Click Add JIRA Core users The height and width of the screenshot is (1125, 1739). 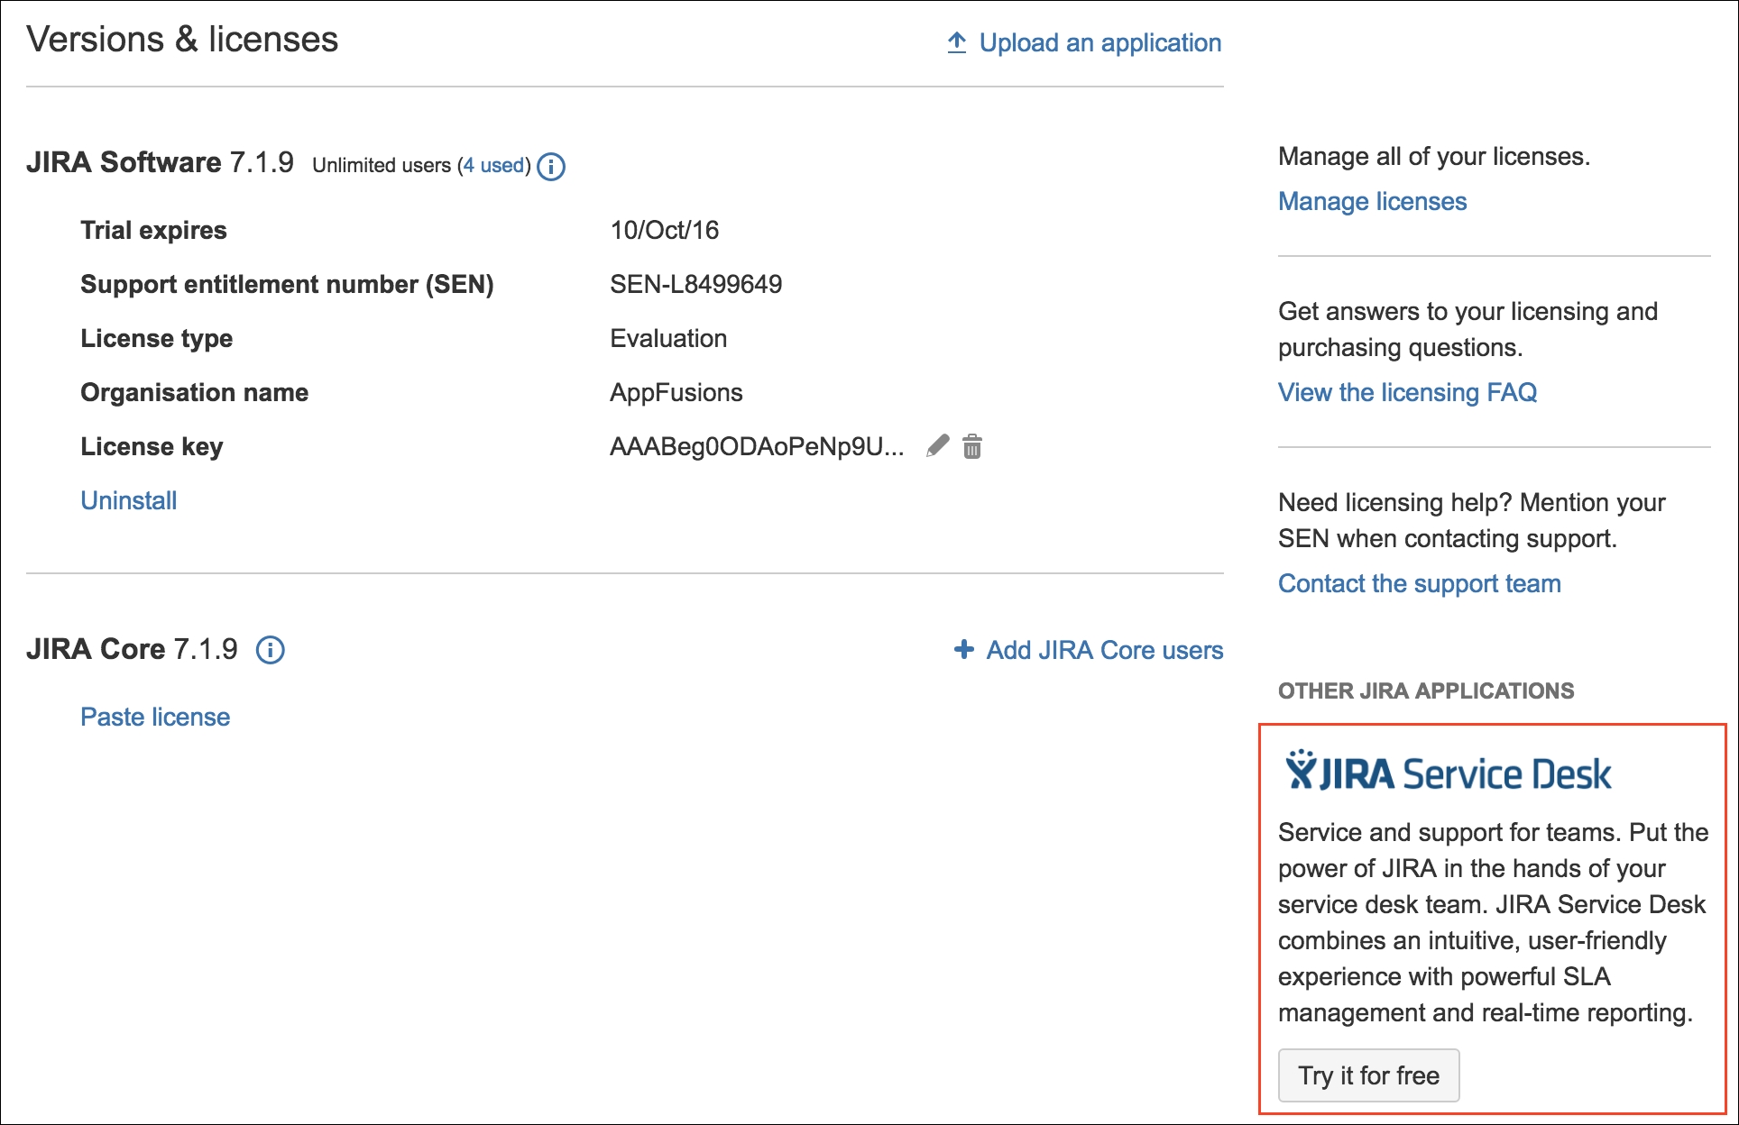(x=1105, y=650)
